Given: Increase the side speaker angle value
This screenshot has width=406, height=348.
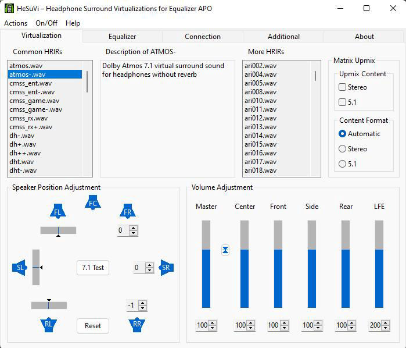Looking at the screenshot, I should (149, 265).
